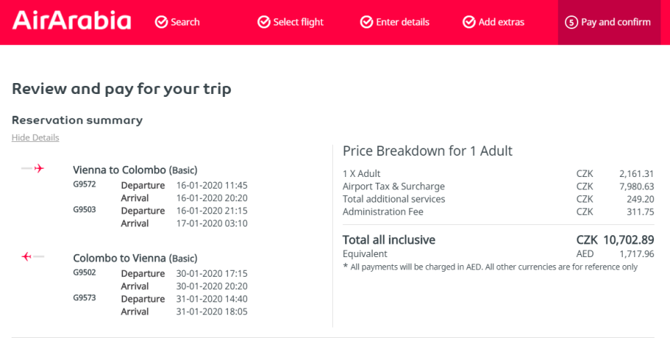
Task: Open the Select flight step label
Action: [299, 23]
